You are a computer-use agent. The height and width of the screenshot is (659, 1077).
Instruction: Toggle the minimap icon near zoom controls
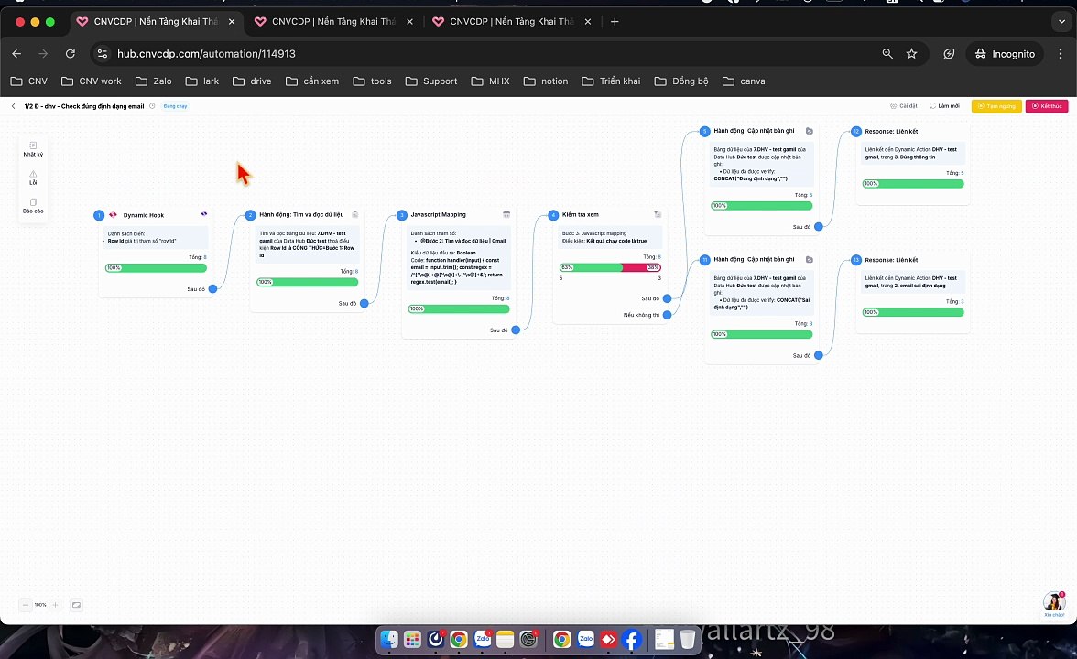(76, 605)
